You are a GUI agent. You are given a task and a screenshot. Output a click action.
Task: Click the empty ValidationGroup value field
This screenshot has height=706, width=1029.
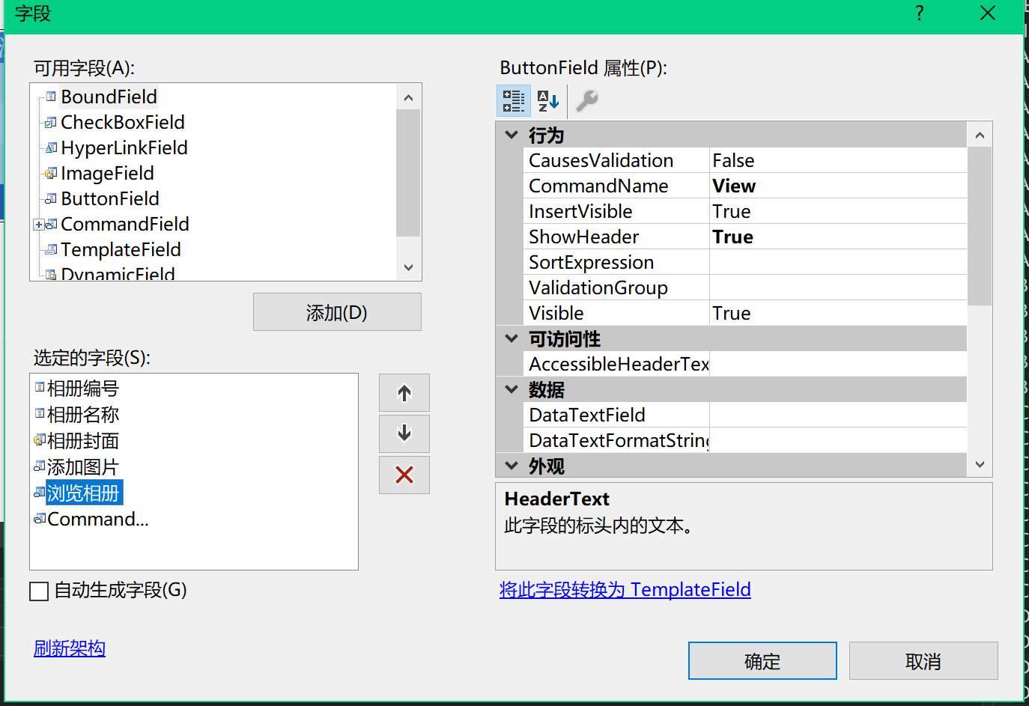pyautogui.click(x=838, y=287)
